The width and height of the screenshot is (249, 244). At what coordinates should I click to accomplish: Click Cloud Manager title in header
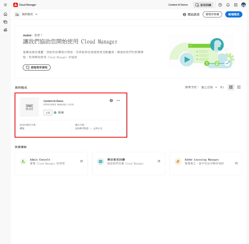pos(28,5)
